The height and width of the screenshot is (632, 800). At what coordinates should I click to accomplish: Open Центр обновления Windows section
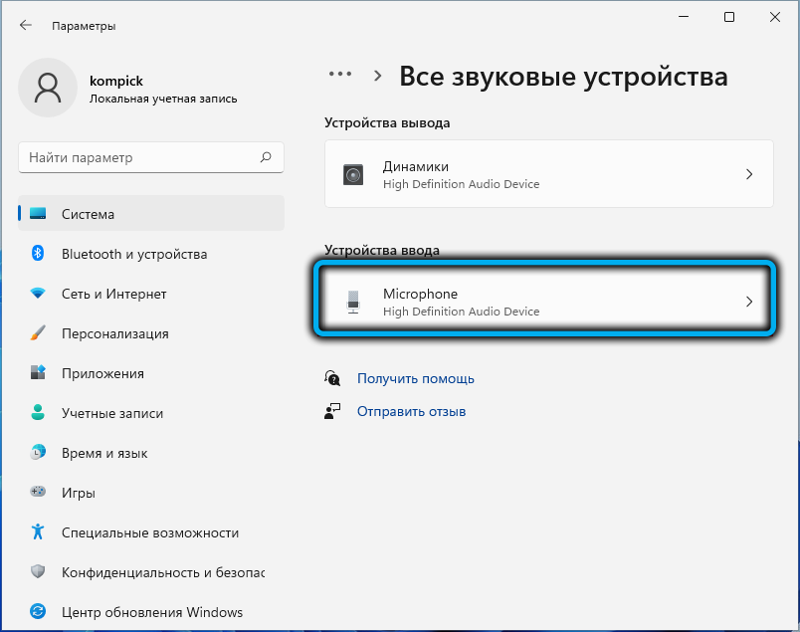[151, 612]
